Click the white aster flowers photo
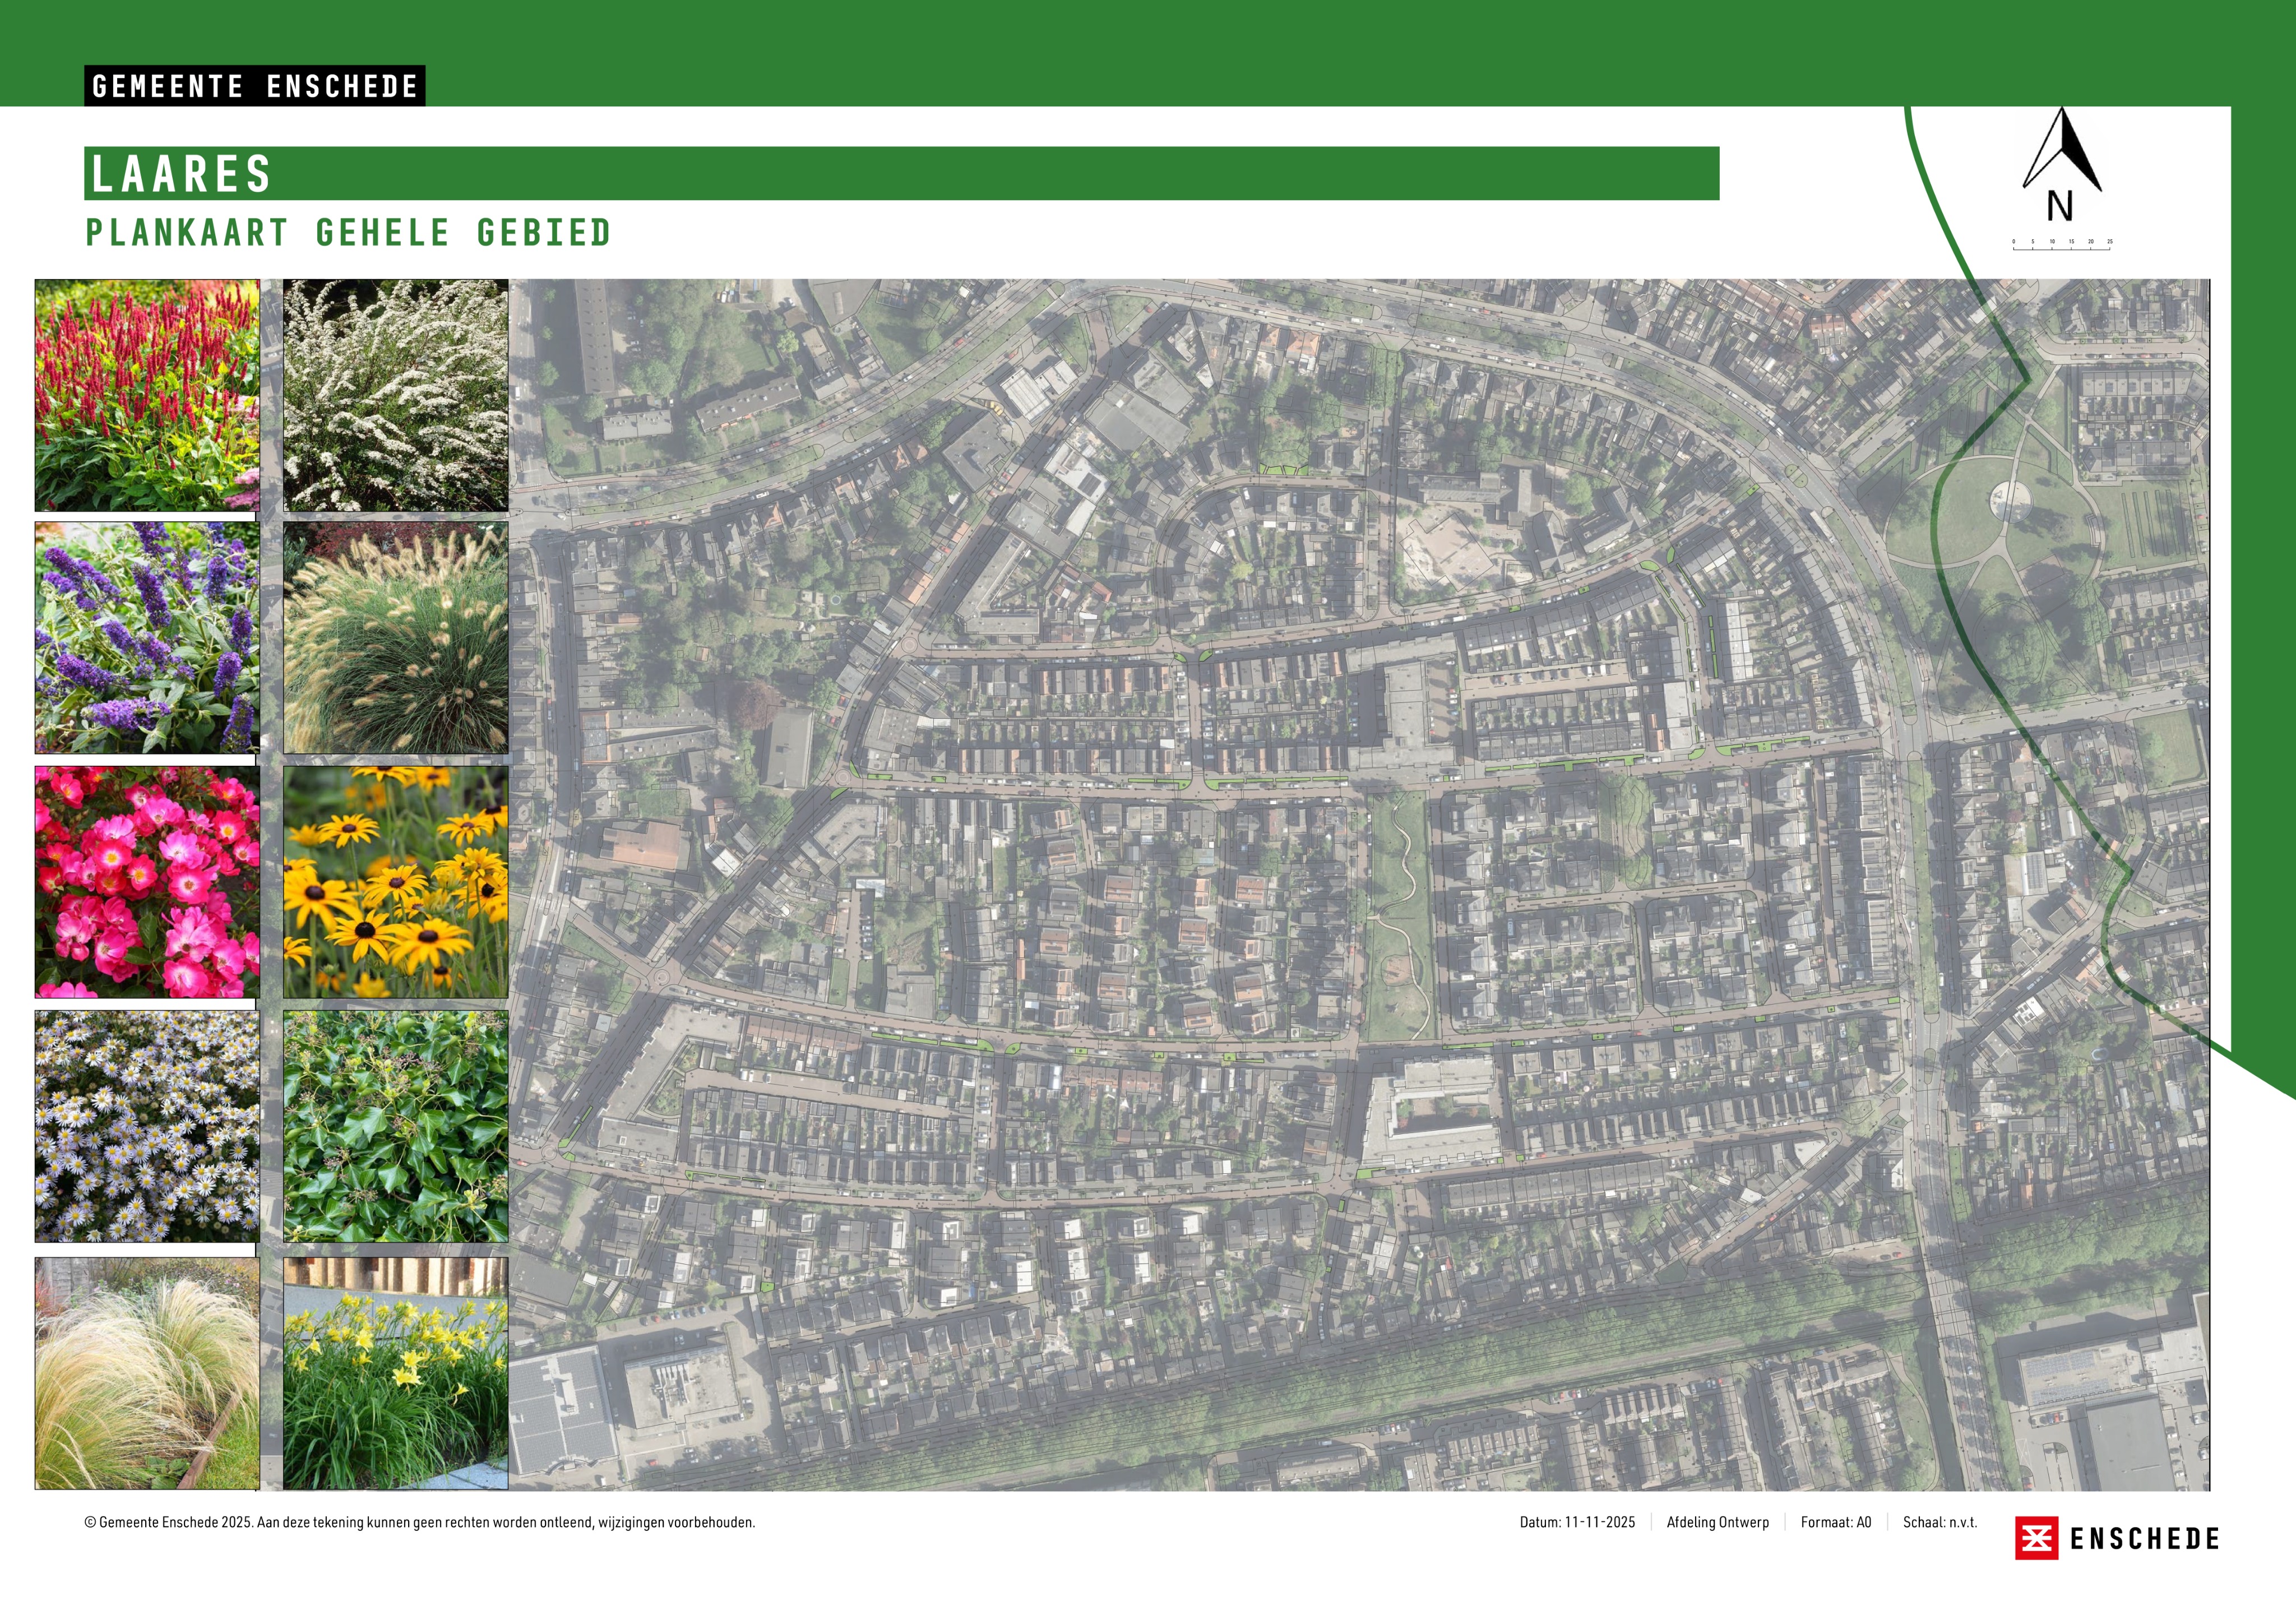This screenshot has width=2296, height=1624. 147,1126
